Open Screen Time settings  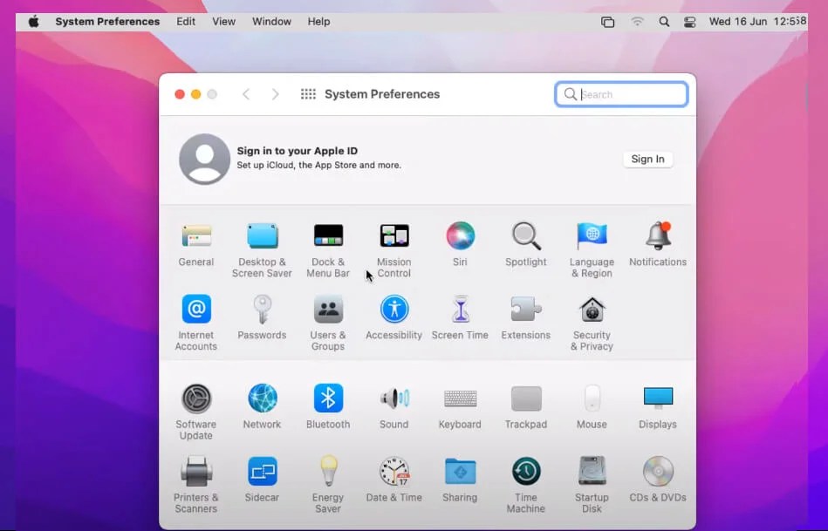click(460, 309)
